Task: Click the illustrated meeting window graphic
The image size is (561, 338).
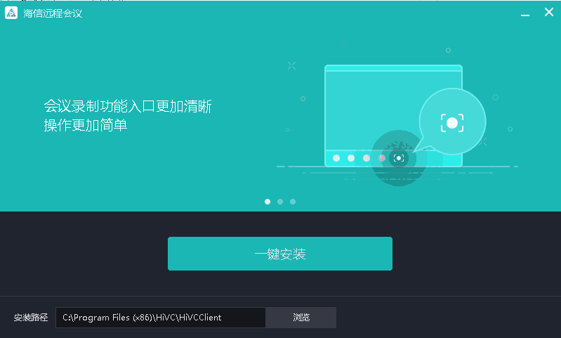Action: pos(393,115)
